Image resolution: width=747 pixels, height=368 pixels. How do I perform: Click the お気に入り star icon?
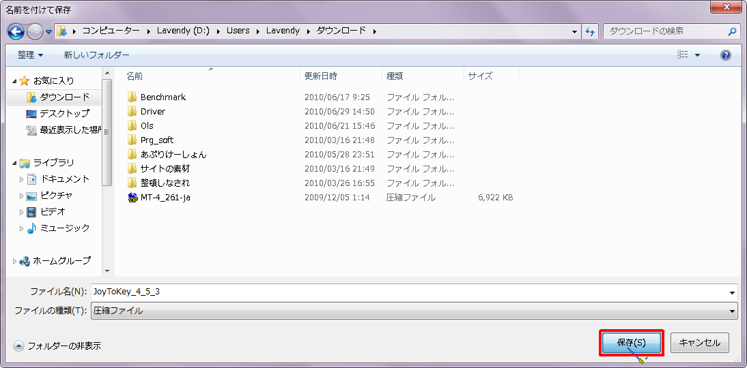point(25,81)
